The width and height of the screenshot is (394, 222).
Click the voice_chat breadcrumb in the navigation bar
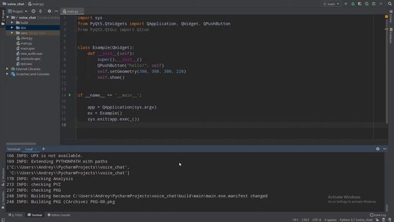[14, 4]
